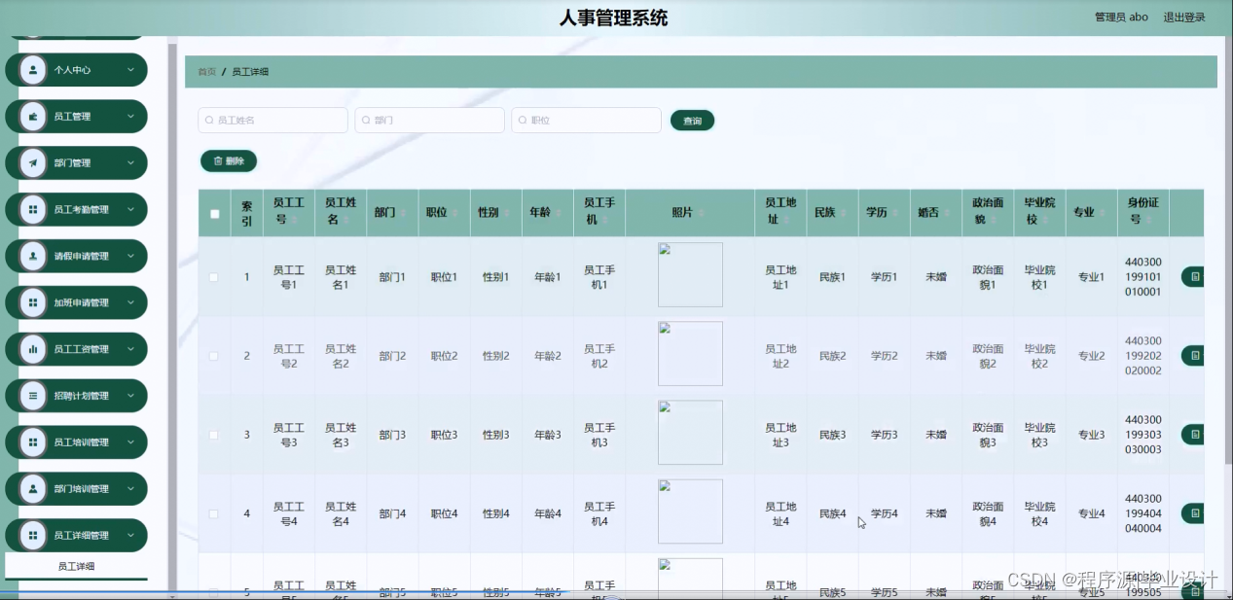
Task: Check the checkbox for row 2
Action: coord(214,356)
